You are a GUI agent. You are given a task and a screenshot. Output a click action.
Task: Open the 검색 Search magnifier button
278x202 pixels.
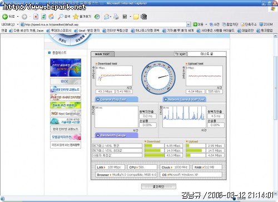pyautogui.click(x=64, y=17)
